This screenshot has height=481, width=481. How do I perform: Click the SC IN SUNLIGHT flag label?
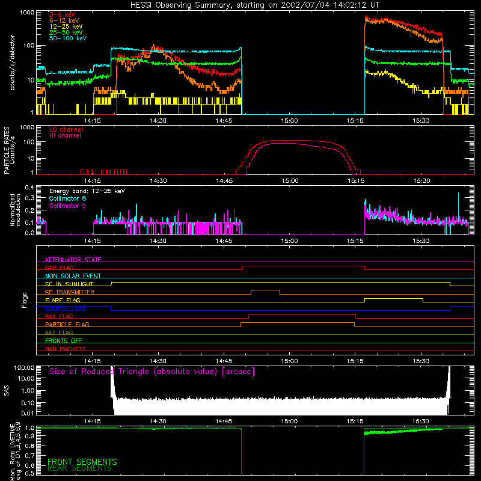pos(69,284)
